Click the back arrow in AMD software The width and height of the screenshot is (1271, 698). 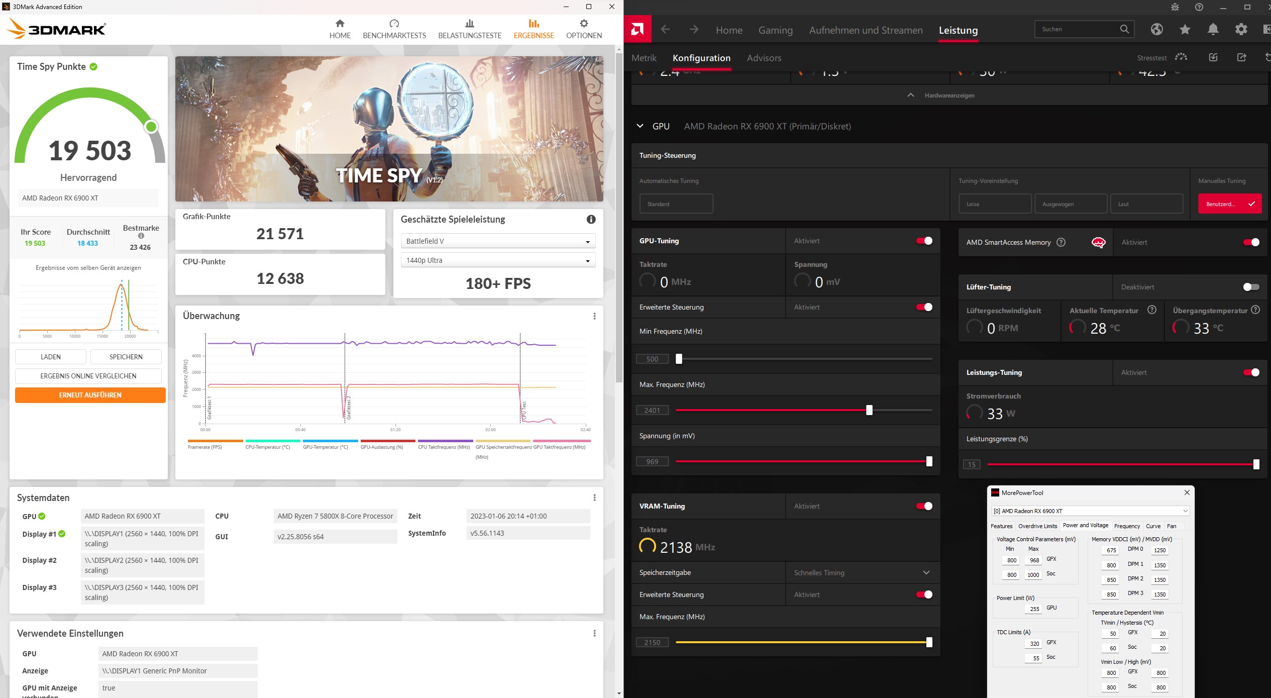coord(665,30)
